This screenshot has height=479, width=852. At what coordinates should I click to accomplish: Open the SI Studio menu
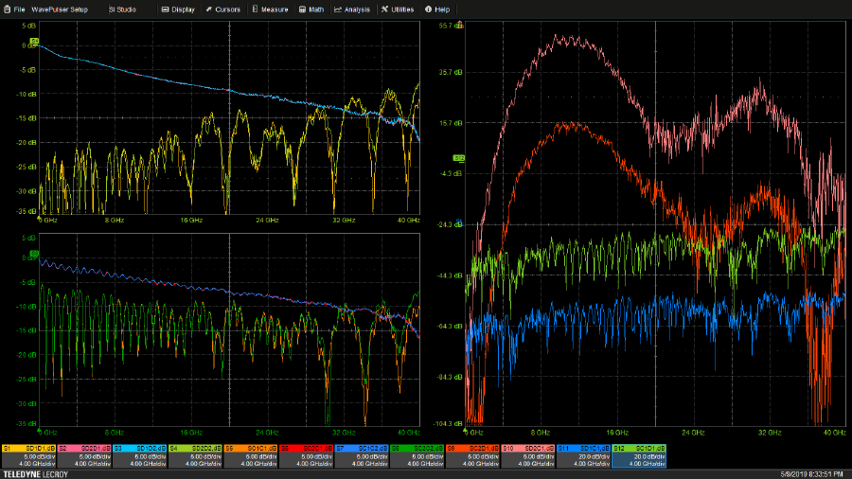tap(121, 9)
